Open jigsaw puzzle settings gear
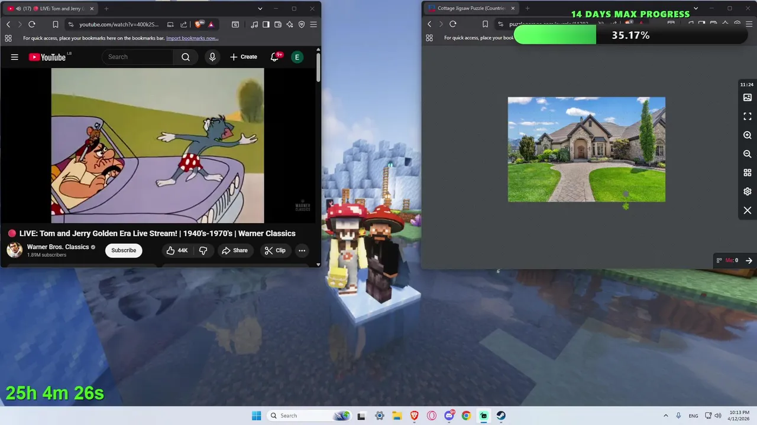This screenshot has width=757, height=425. coord(748,192)
